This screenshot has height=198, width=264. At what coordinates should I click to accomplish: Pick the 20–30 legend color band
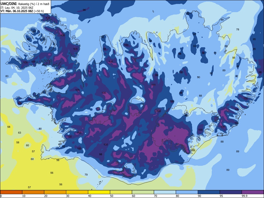(x=55, y=192)
